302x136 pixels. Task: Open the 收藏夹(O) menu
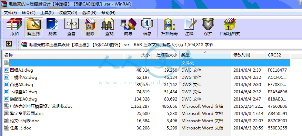(x=68, y=13)
